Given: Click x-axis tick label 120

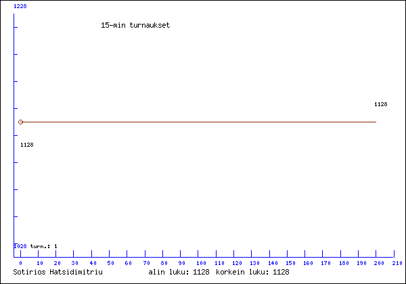Looking at the screenshot, I should pos(235,263).
